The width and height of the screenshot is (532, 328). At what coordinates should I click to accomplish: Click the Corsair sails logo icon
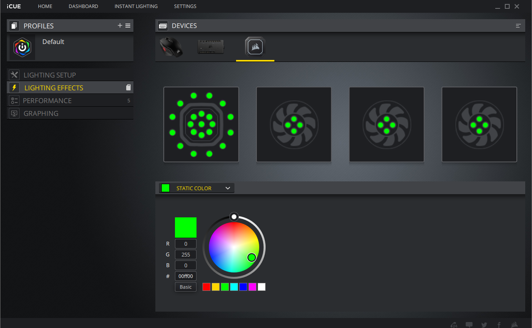pyautogui.click(x=515, y=325)
